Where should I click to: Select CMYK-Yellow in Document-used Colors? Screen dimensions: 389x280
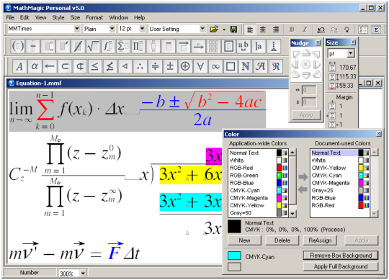340,168
